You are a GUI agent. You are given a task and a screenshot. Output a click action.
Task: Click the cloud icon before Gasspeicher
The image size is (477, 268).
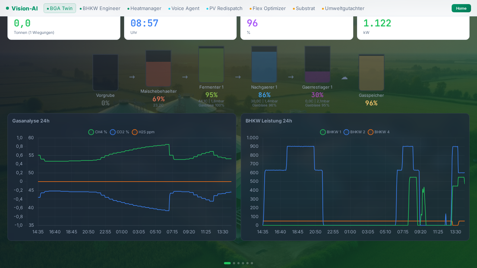point(344,77)
